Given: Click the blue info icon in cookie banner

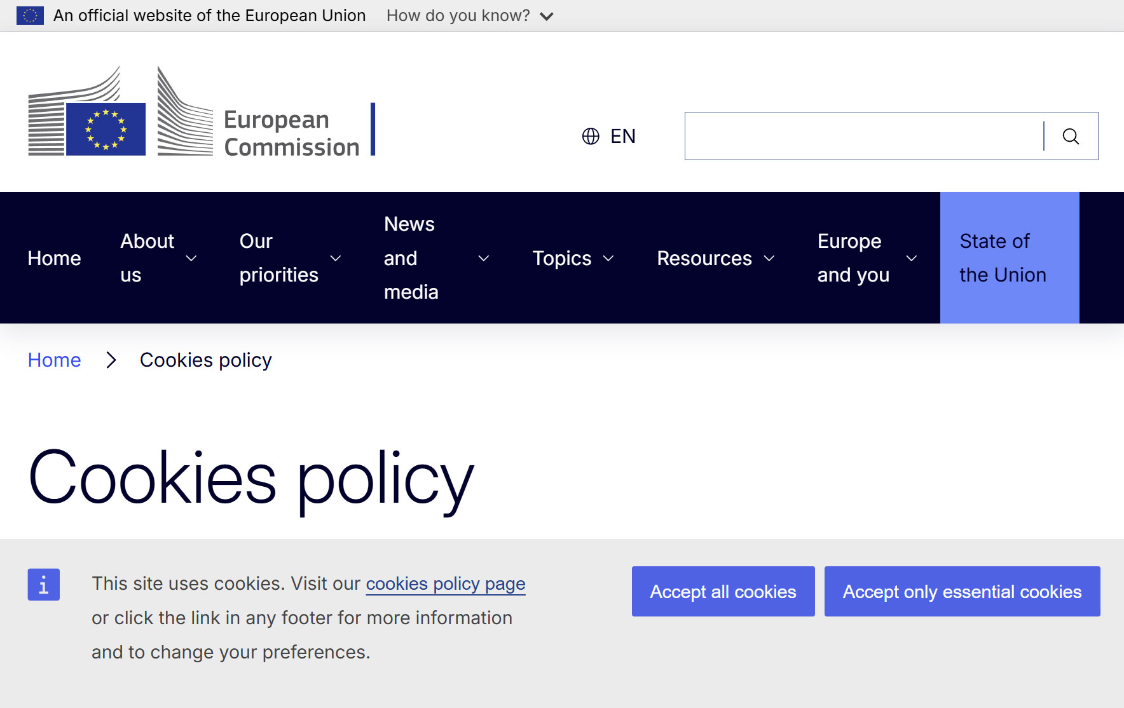Looking at the screenshot, I should (44, 584).
